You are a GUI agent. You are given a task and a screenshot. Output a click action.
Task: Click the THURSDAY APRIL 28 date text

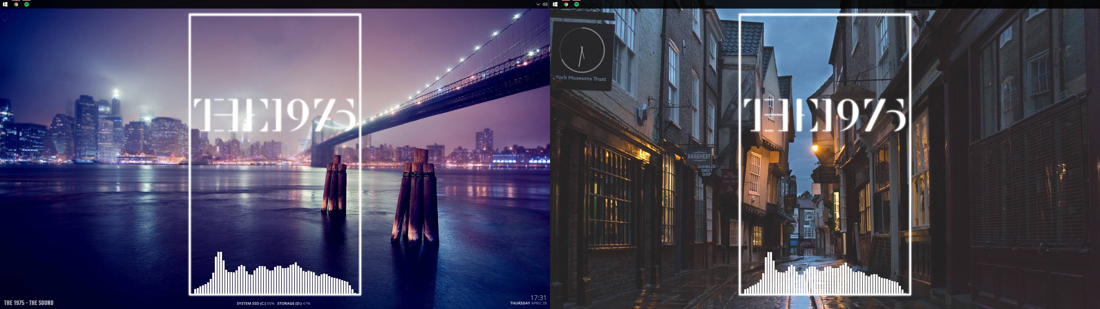528,304
